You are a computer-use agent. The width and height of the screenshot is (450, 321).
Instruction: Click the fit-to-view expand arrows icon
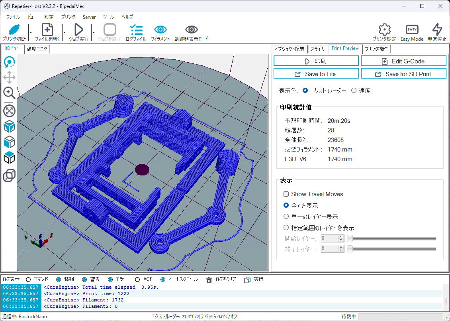(x=10, y=111)
